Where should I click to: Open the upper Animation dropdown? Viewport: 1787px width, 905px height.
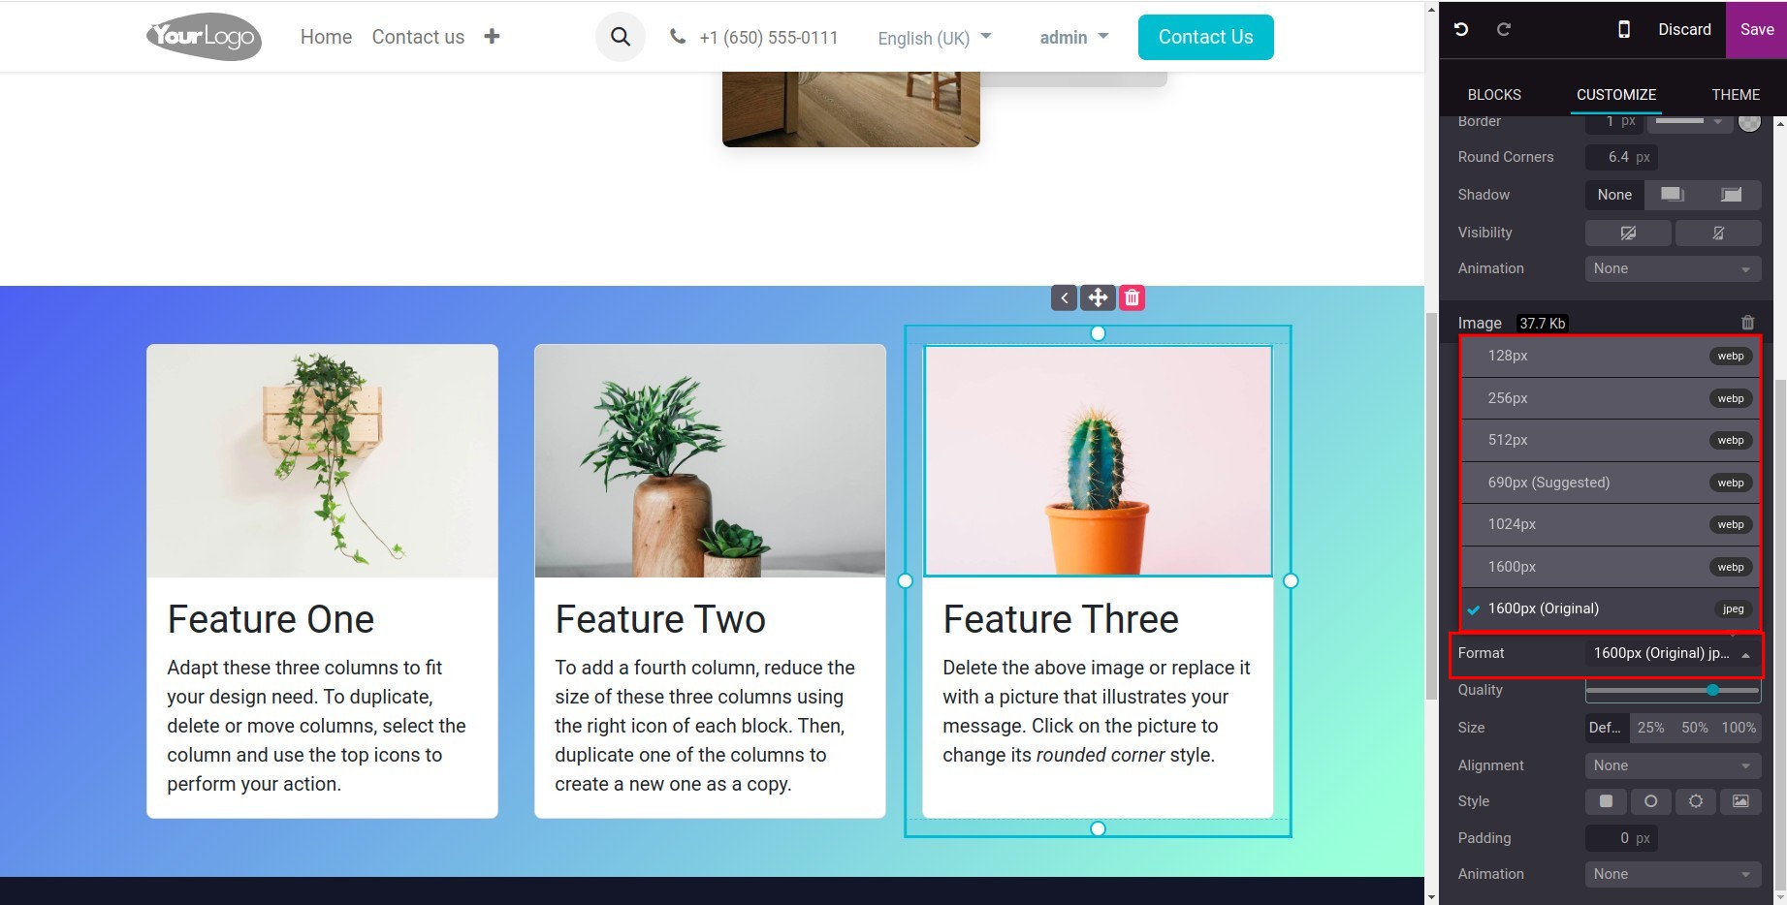point(1673,268)
